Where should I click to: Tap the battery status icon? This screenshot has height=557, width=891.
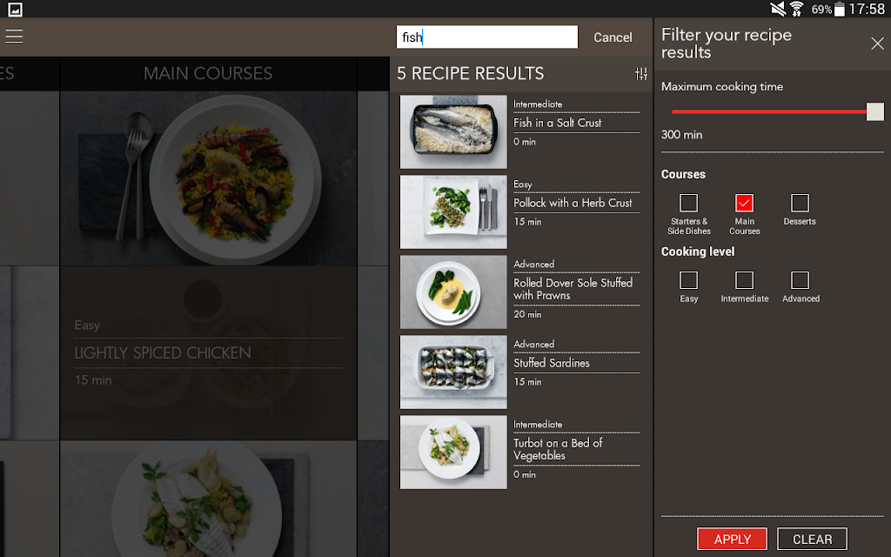840,9
